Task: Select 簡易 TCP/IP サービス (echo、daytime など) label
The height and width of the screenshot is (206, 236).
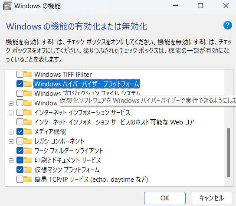Action: pyautogui.click(x=91, y=180)
